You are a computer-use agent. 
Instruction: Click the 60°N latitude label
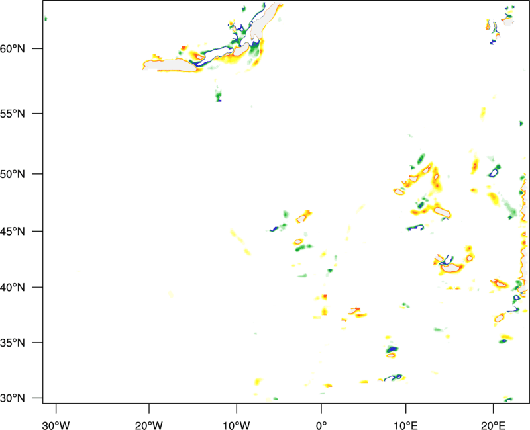click(13, 49)
